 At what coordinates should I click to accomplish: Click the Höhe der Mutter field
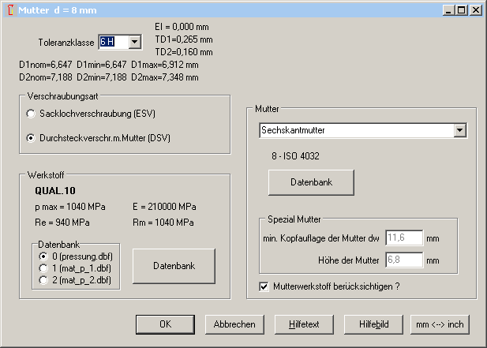[x=404, y=260]
